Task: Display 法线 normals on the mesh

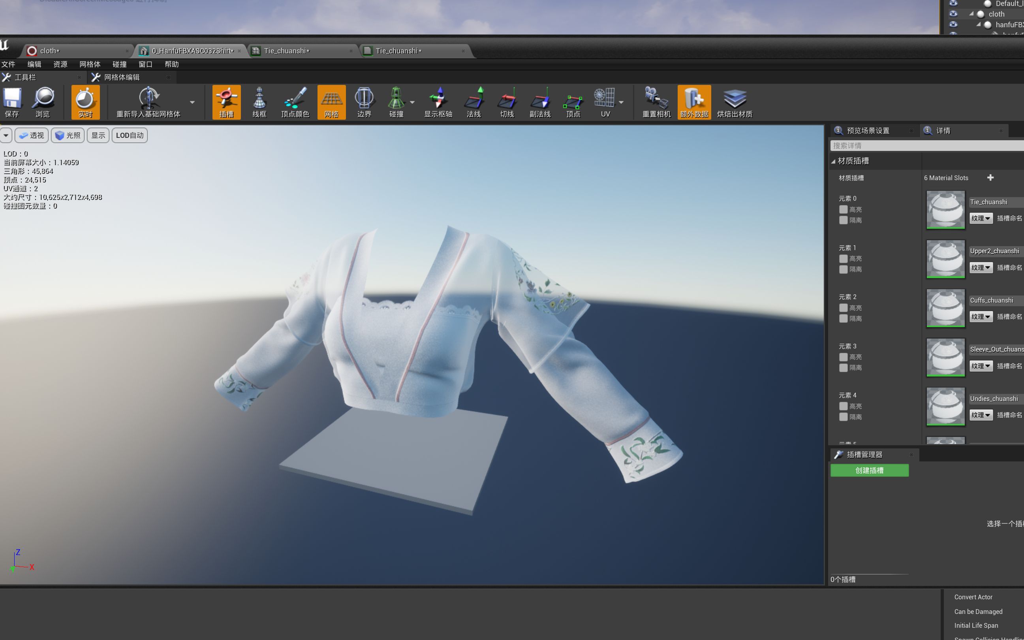Action: pos(473,102)
